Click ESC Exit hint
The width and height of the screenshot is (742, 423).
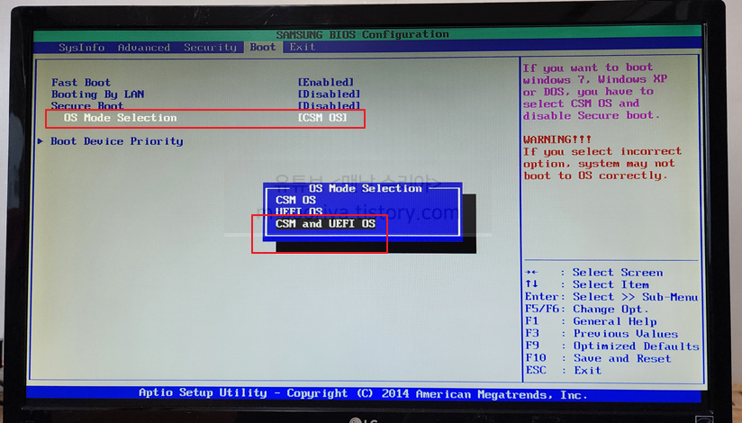click(563, 371)
